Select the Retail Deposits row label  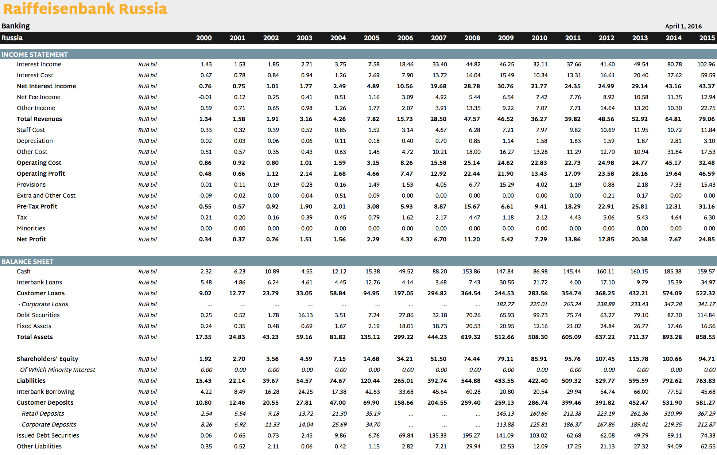[41, 414]
